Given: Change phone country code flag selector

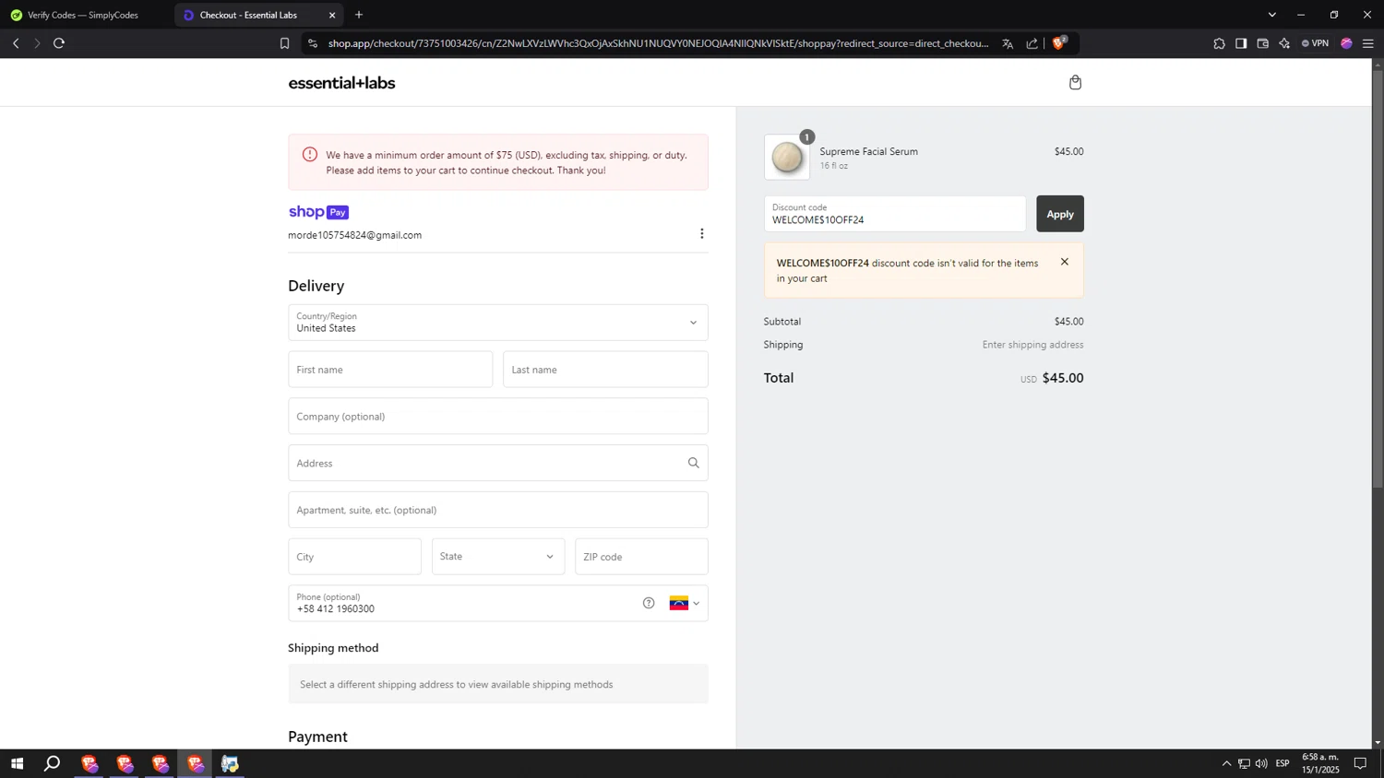Looking at the screenshot, I should (x=685, y=603).
